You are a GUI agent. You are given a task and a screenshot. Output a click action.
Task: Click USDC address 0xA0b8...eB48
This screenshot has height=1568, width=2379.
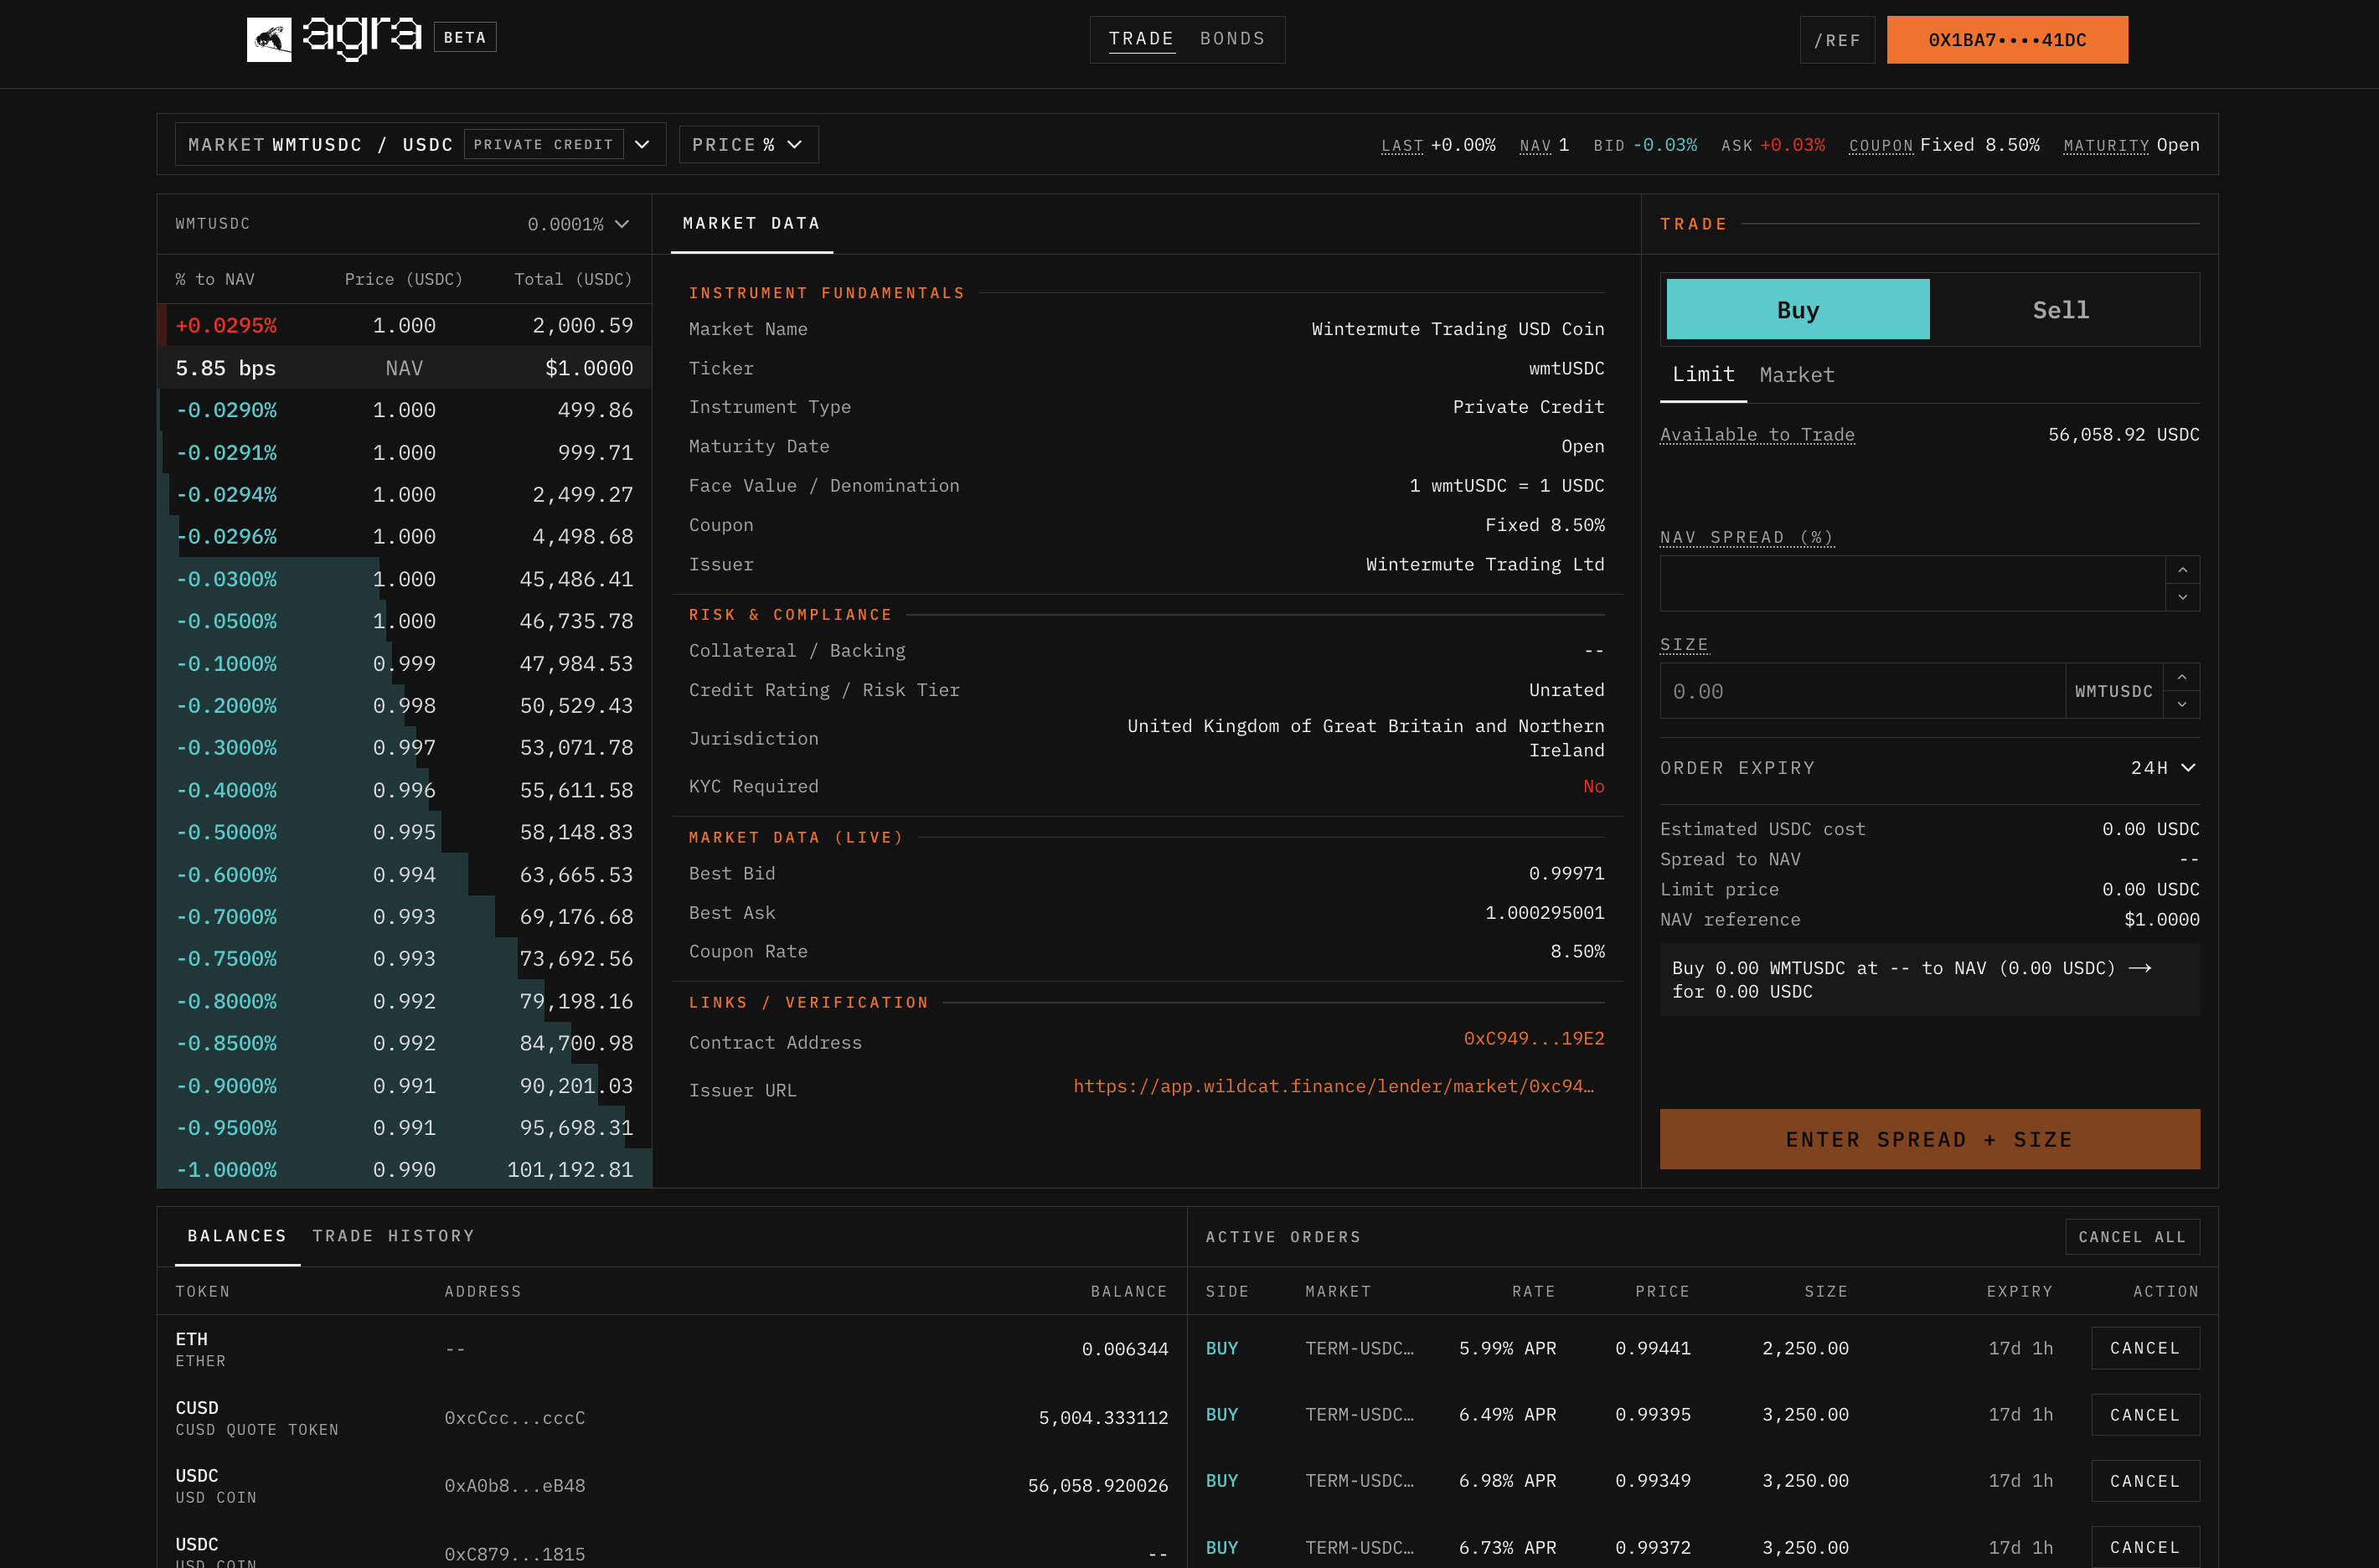(x=515, y=1486)
